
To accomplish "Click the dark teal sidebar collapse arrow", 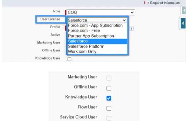I will 183,23.
